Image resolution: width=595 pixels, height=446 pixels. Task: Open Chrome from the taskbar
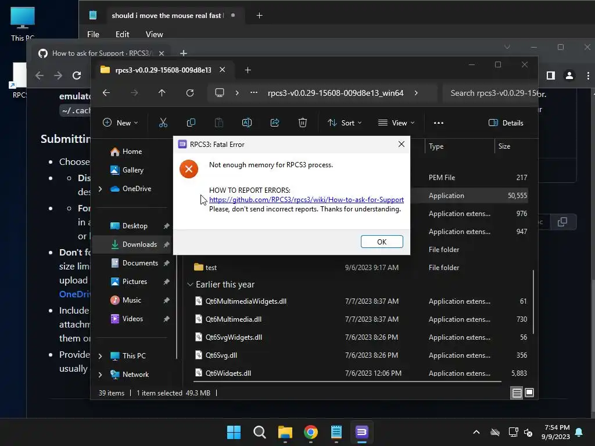[311, 432]
